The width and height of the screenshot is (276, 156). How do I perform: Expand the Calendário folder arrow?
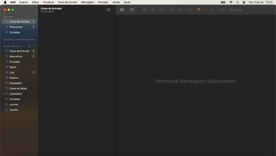click(x=4, y=94)
